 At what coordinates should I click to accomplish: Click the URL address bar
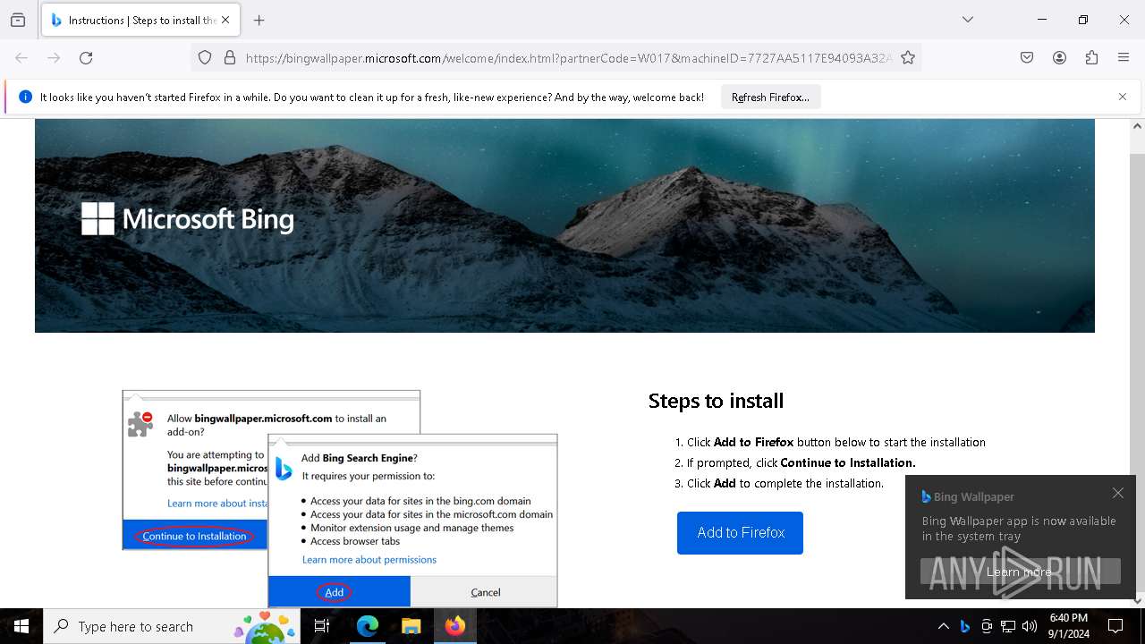click(x=568, y=57)
